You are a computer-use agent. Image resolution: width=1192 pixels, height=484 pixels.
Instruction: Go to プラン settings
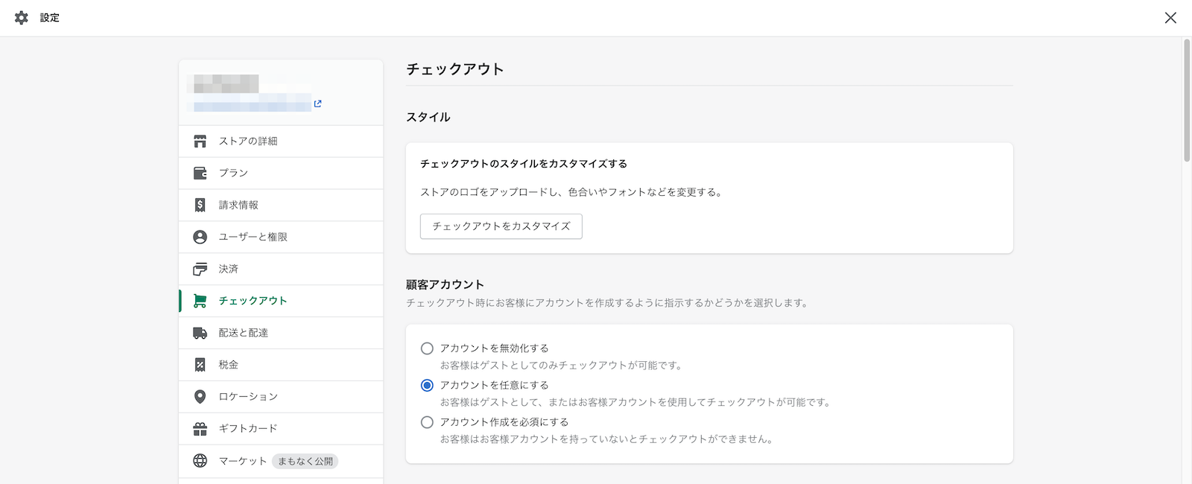click(x=281, y=173)
